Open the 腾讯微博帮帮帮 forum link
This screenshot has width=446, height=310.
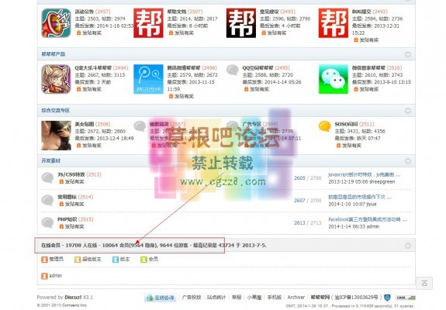[x=184, y=68]
